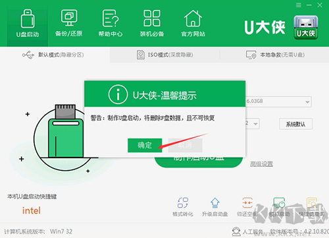
Task: Open the 装机必备 section
Action: click(x=152, y=24)
